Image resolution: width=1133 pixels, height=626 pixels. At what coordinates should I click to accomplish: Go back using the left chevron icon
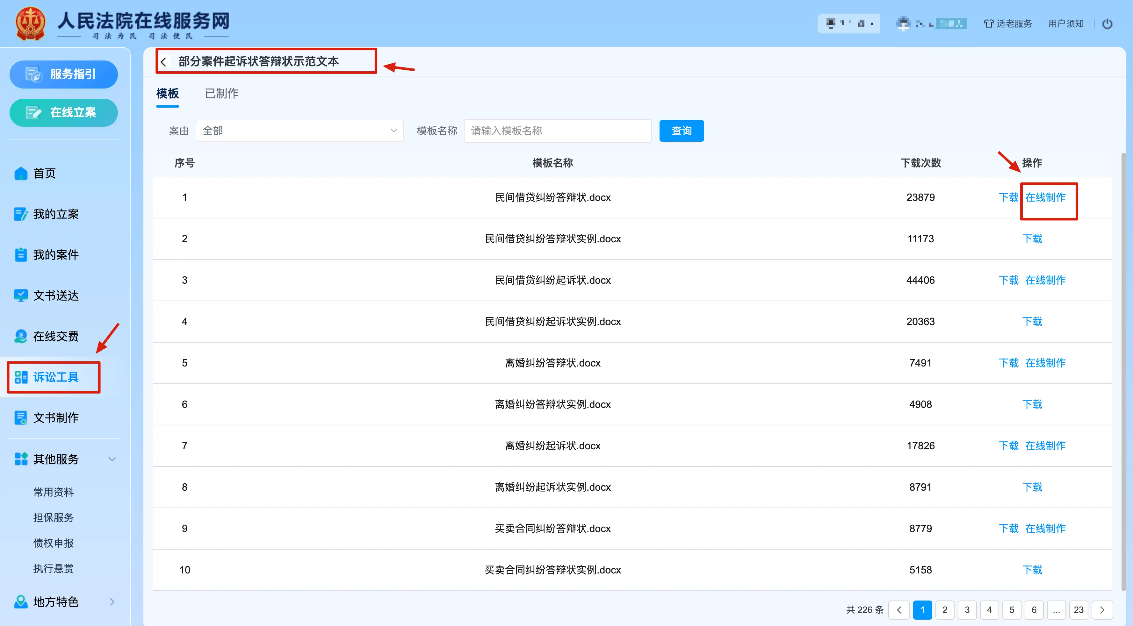[x=164, y=61]
